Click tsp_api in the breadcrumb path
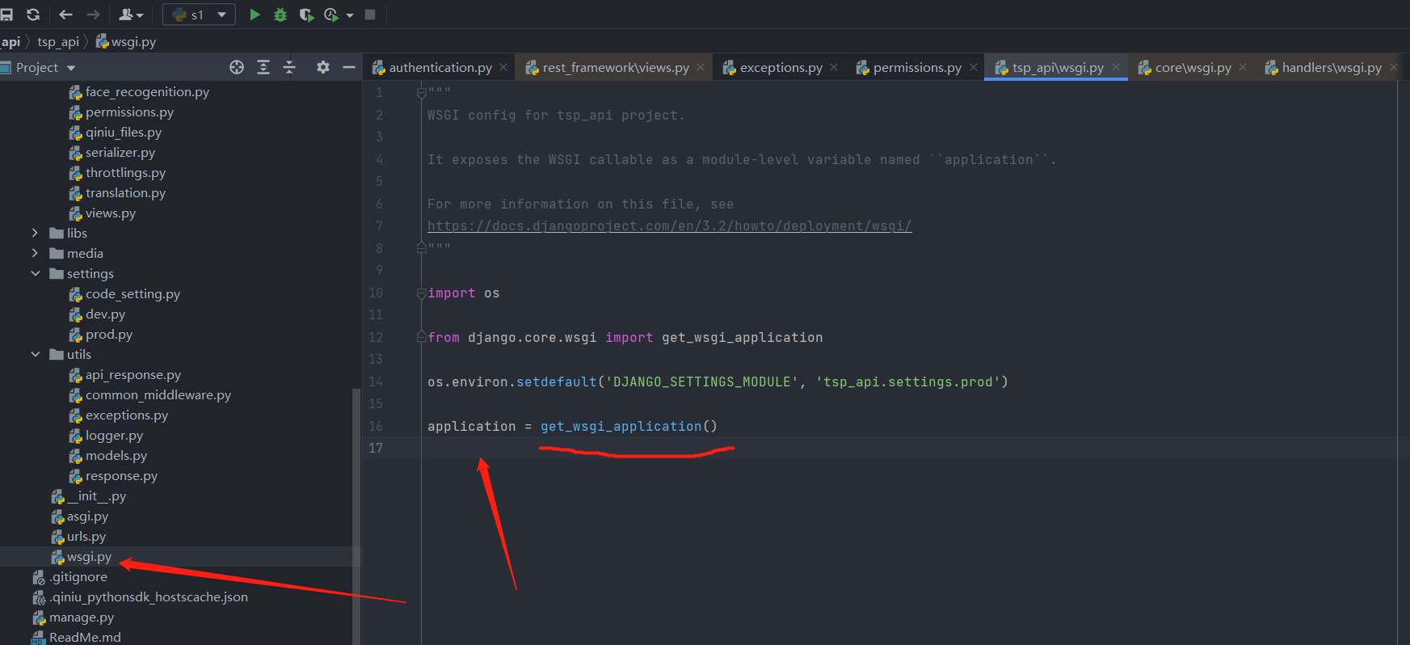 [x=58, y=42]
